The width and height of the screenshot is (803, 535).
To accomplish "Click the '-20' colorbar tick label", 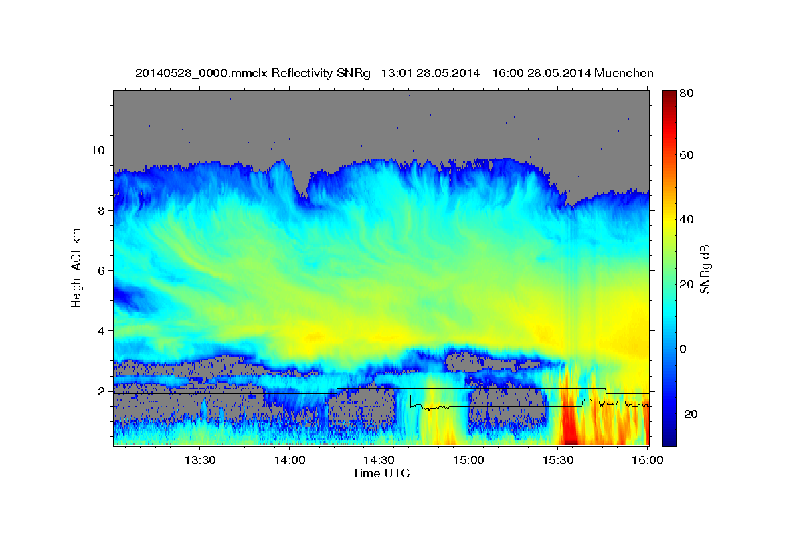I will [x=687, y=414].
